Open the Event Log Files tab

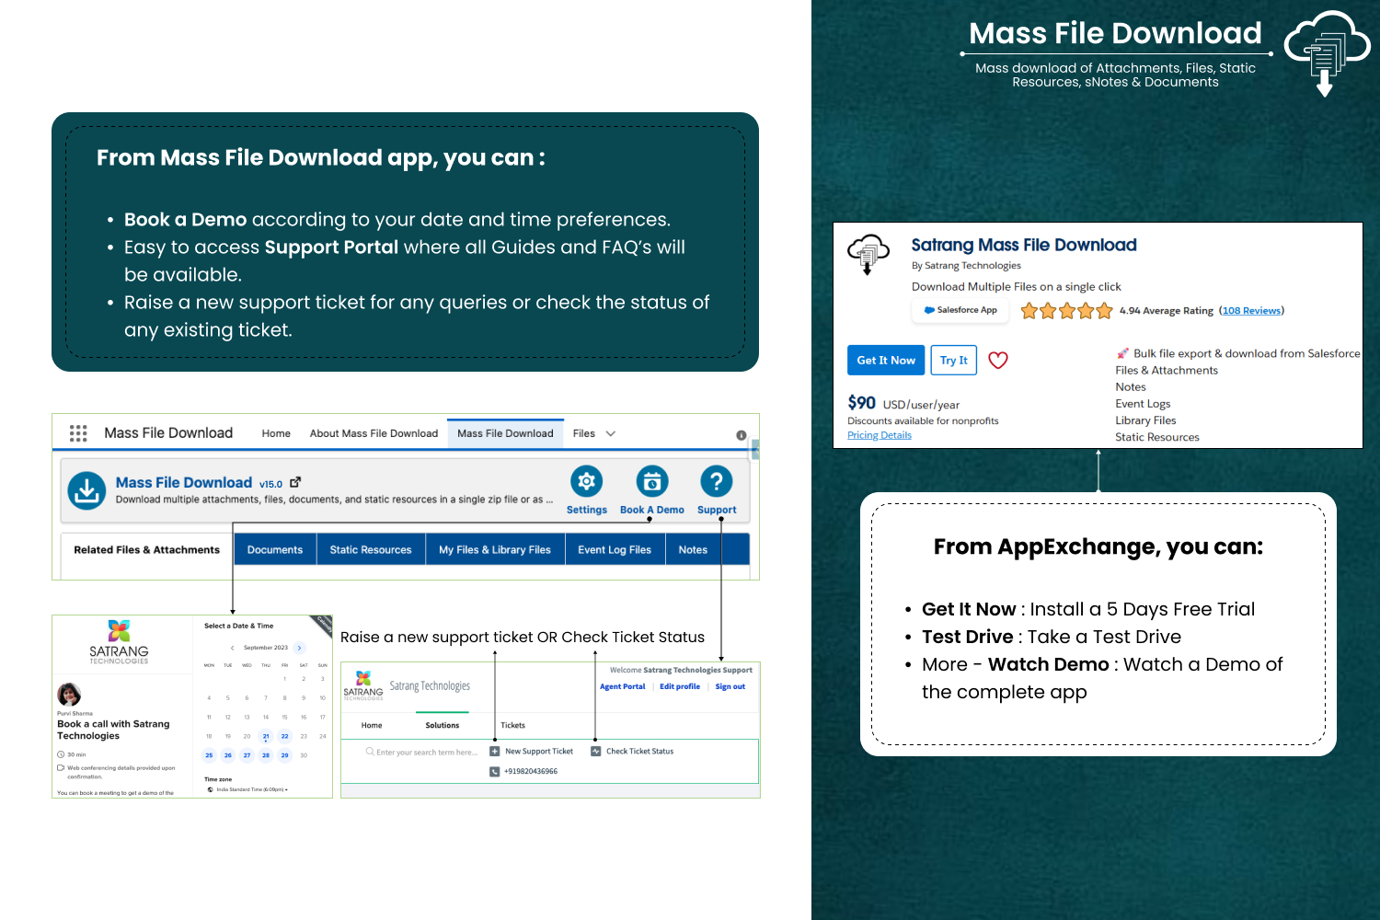coord(614,550)
